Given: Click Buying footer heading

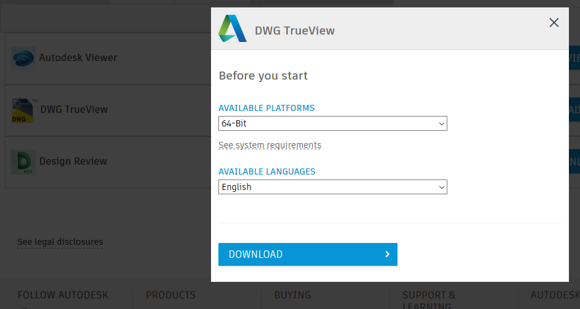Looking at the screenshot, I should (292, 295).
